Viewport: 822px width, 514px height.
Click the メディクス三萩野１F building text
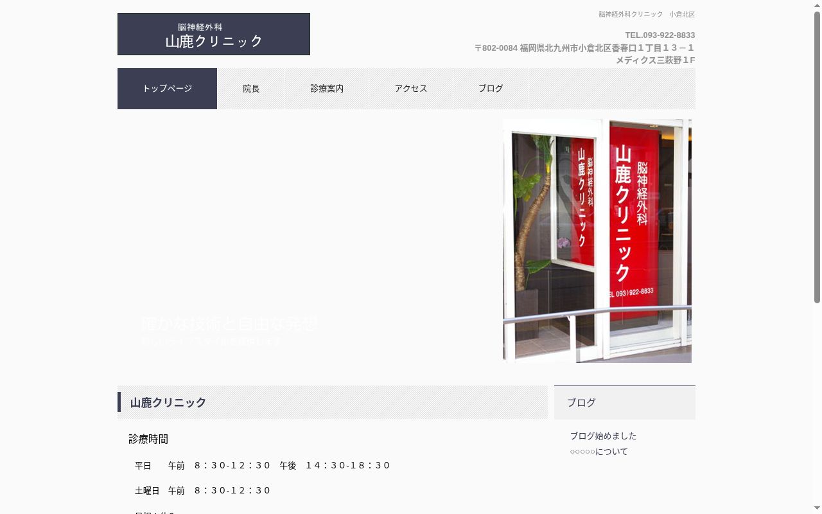[x=656, y=60]
